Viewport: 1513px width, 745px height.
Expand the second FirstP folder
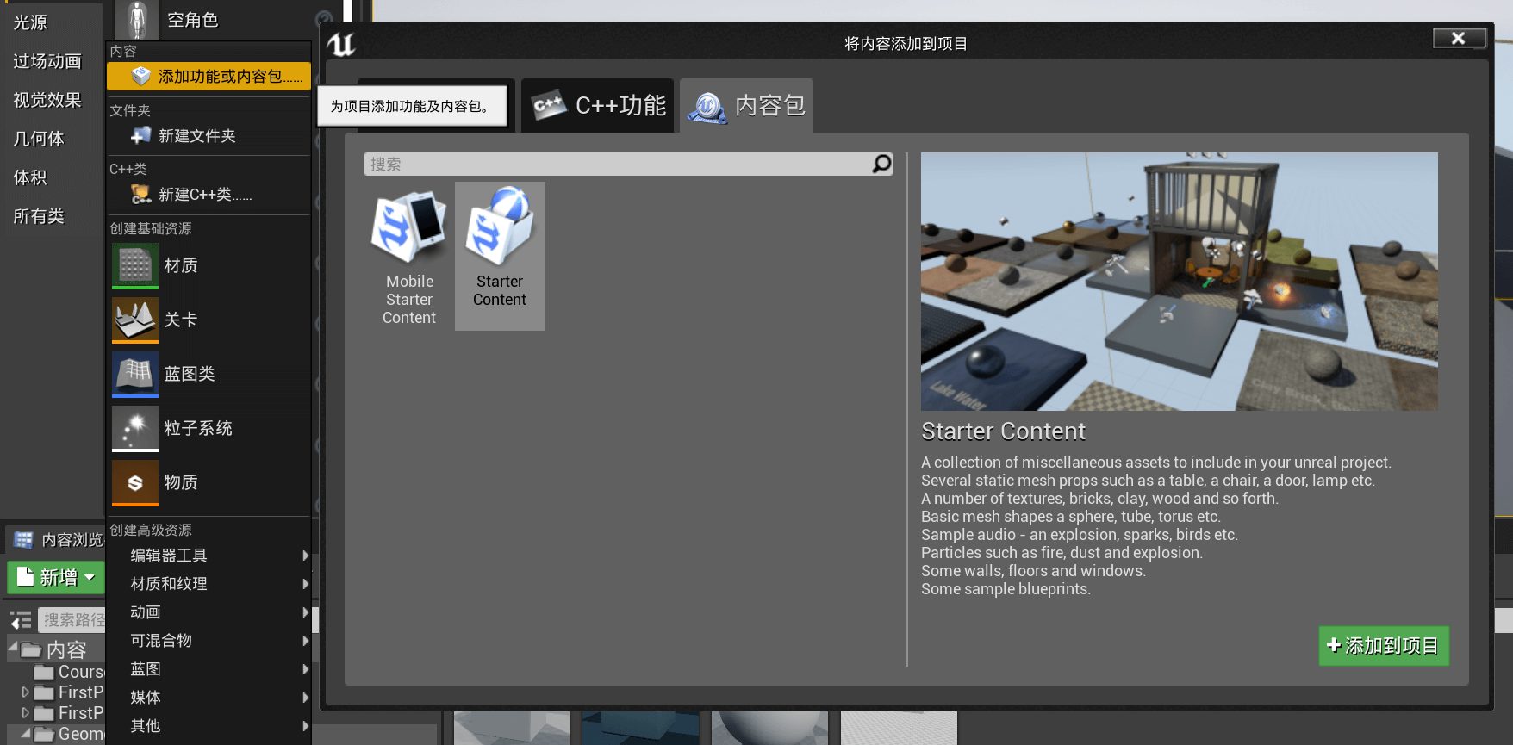pos(25,712)
